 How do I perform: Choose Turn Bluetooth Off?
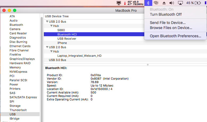[x=166, y=14]
